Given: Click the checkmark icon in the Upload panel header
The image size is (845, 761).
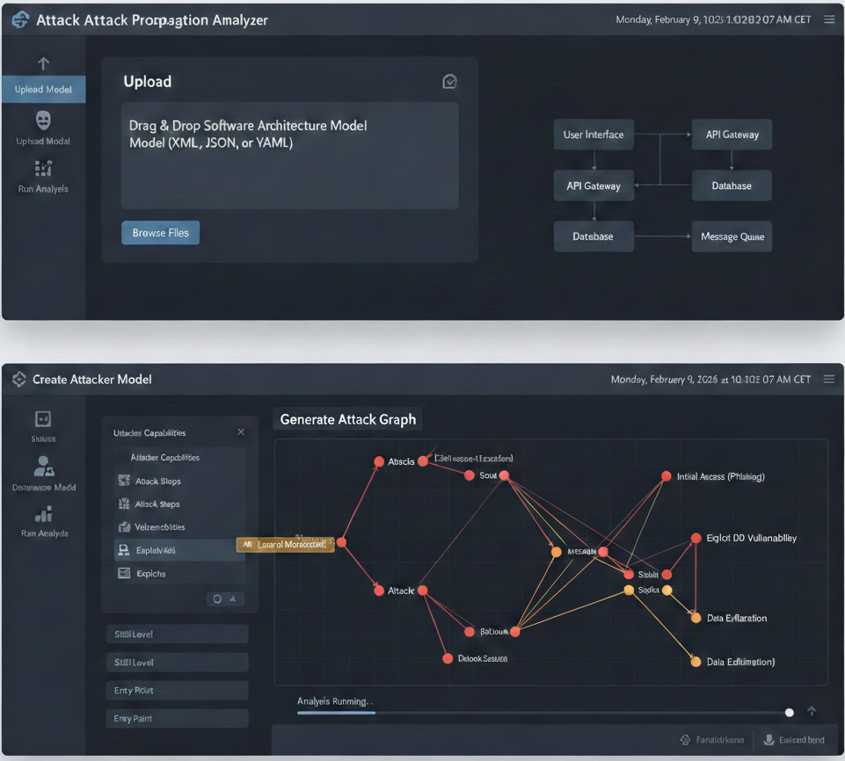Looking at the screenshot, I should coord(449,82).
